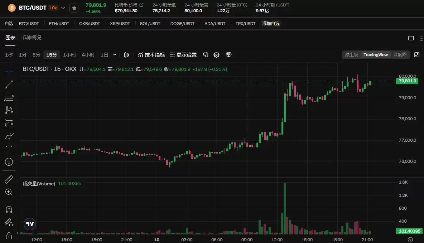Open ETH/USDT from watchlist bar
Image resolution: width=424 pixels, height=243 pixels.
tap(59, 24)
